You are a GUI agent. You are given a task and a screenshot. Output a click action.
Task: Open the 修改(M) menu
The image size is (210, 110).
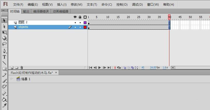point(77,5)
